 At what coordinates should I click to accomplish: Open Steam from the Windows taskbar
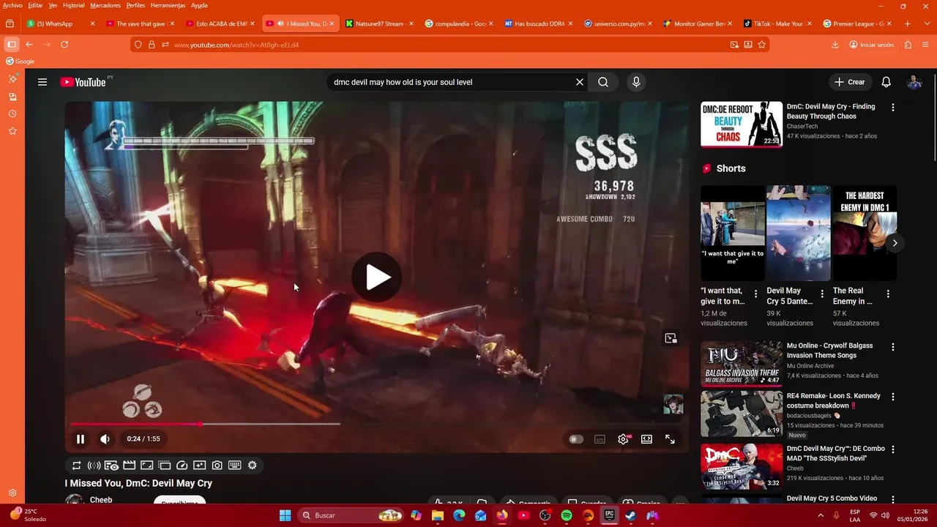pyautogui.click(x=630, y=515)
